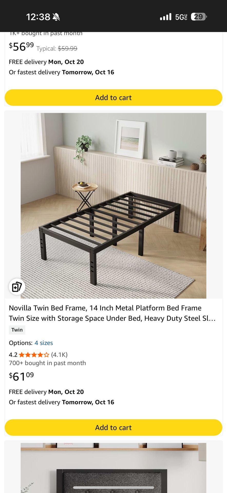The image size is (227, 493).
Task: Open the gray upholstered headboard product image
Action: tap(113, 468)
